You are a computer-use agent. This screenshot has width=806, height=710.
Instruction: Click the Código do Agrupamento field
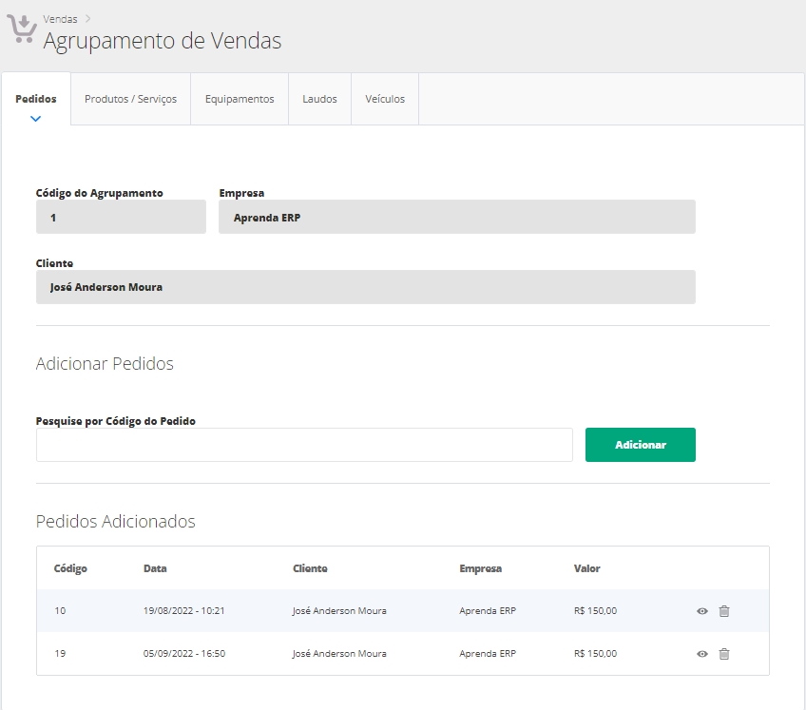point(121,217)
